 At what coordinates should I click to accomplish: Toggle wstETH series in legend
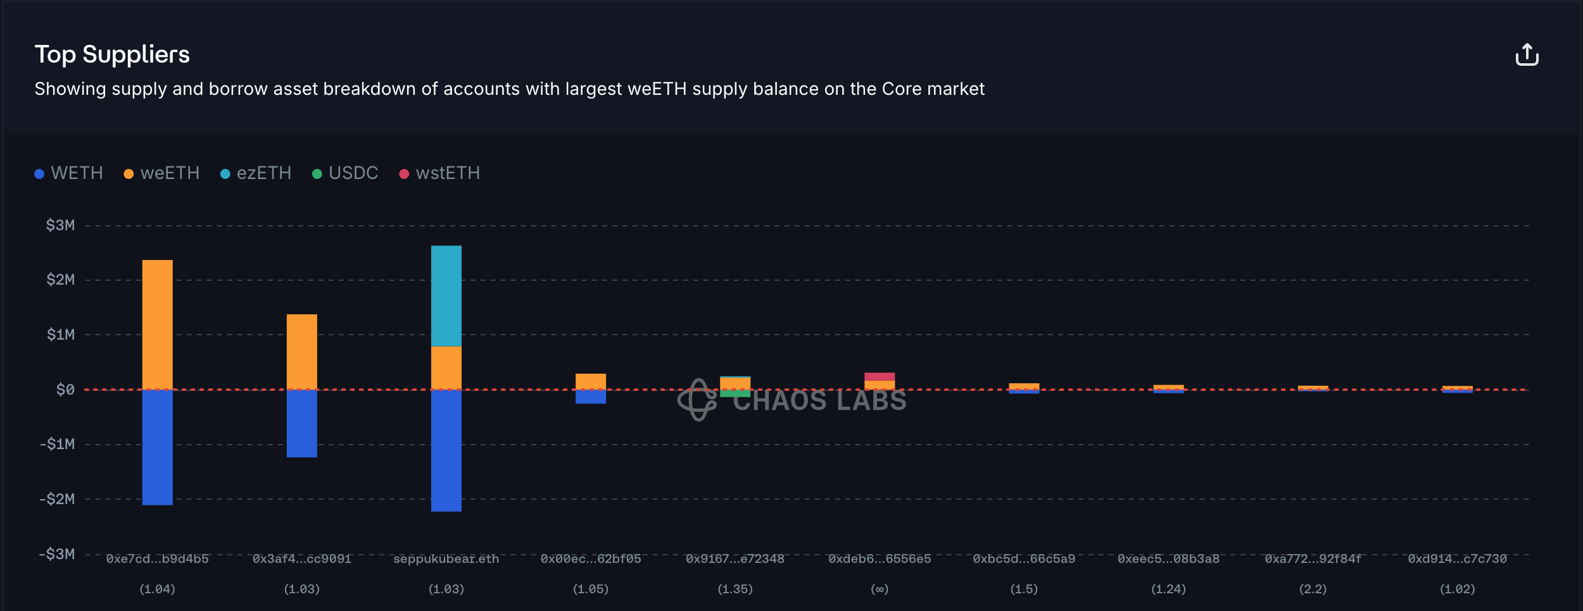tap(447, 173)
